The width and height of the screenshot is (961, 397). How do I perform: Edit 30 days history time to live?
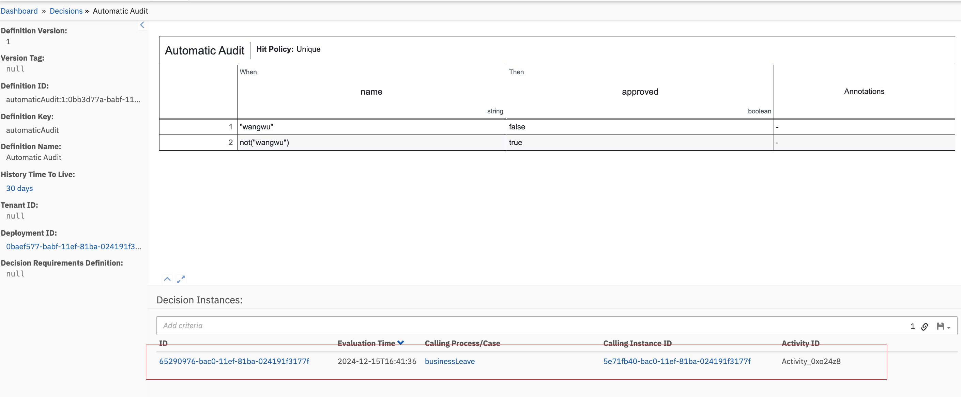pos(19,188)
